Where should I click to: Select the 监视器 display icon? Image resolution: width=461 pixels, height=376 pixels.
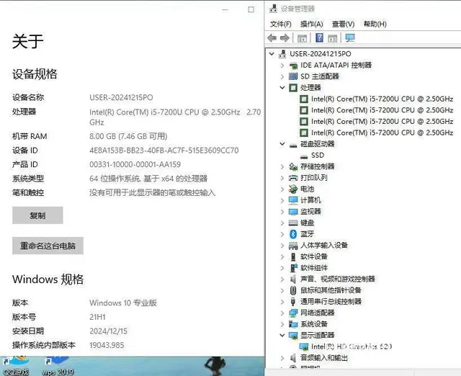pos(293,212)
